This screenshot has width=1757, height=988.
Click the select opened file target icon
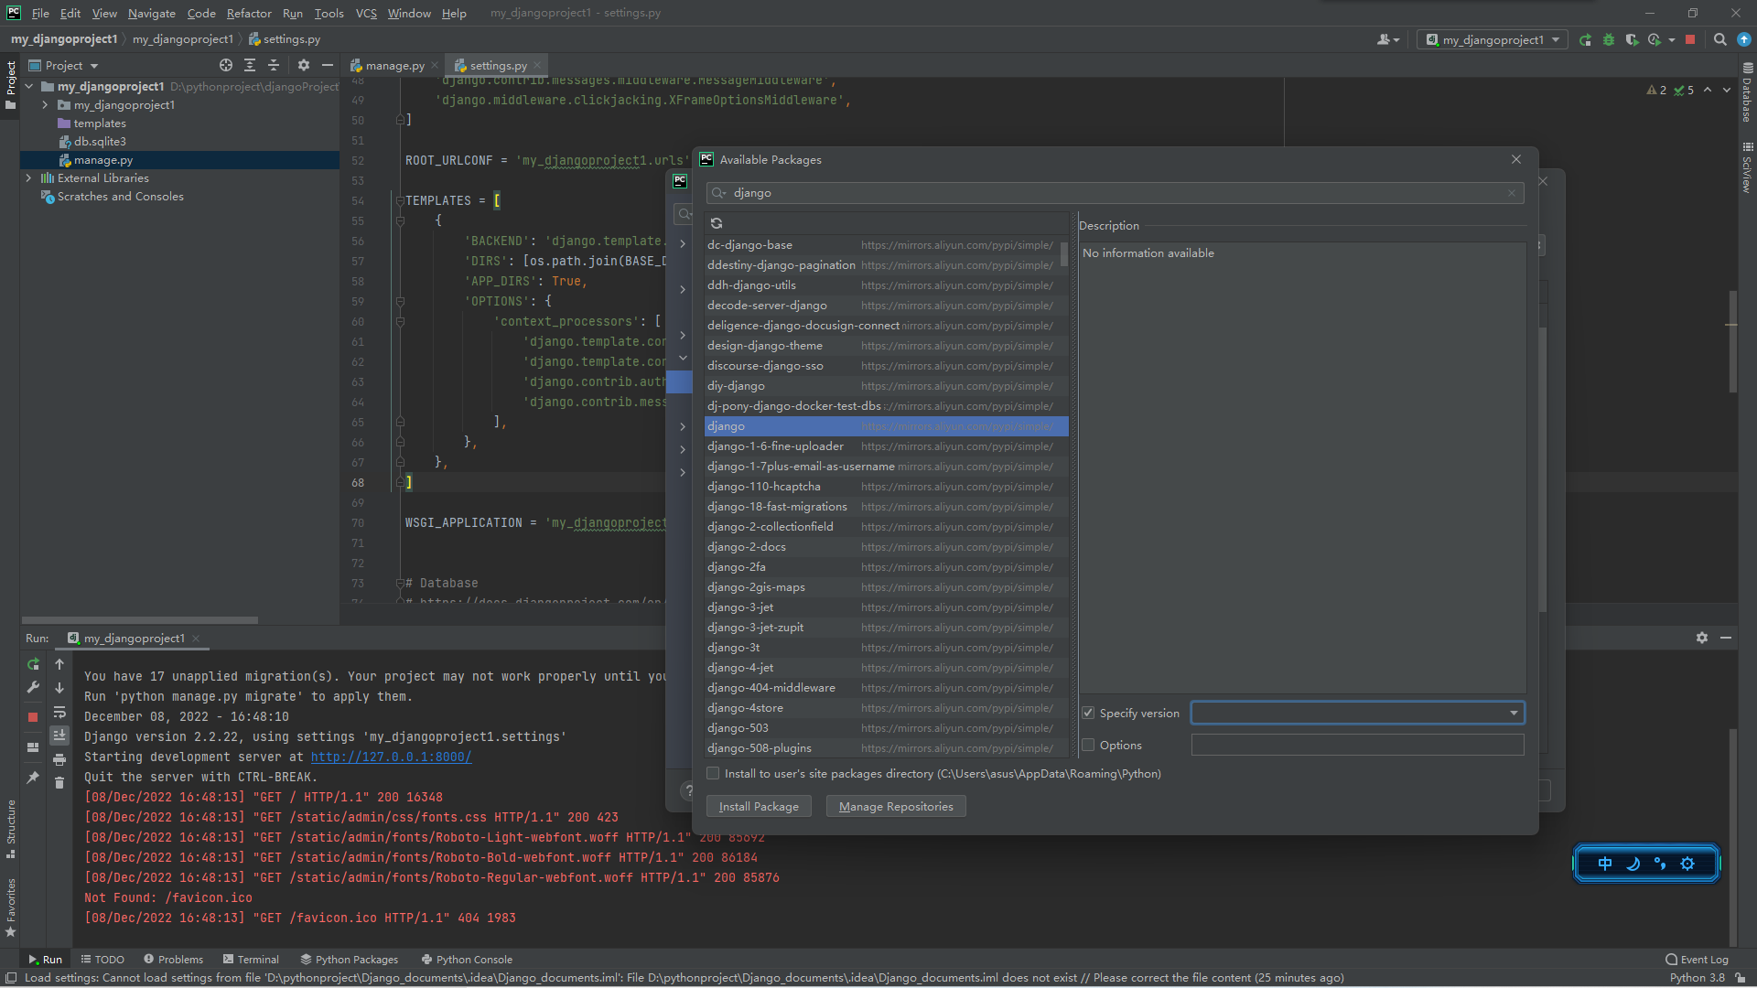[226, 65]
